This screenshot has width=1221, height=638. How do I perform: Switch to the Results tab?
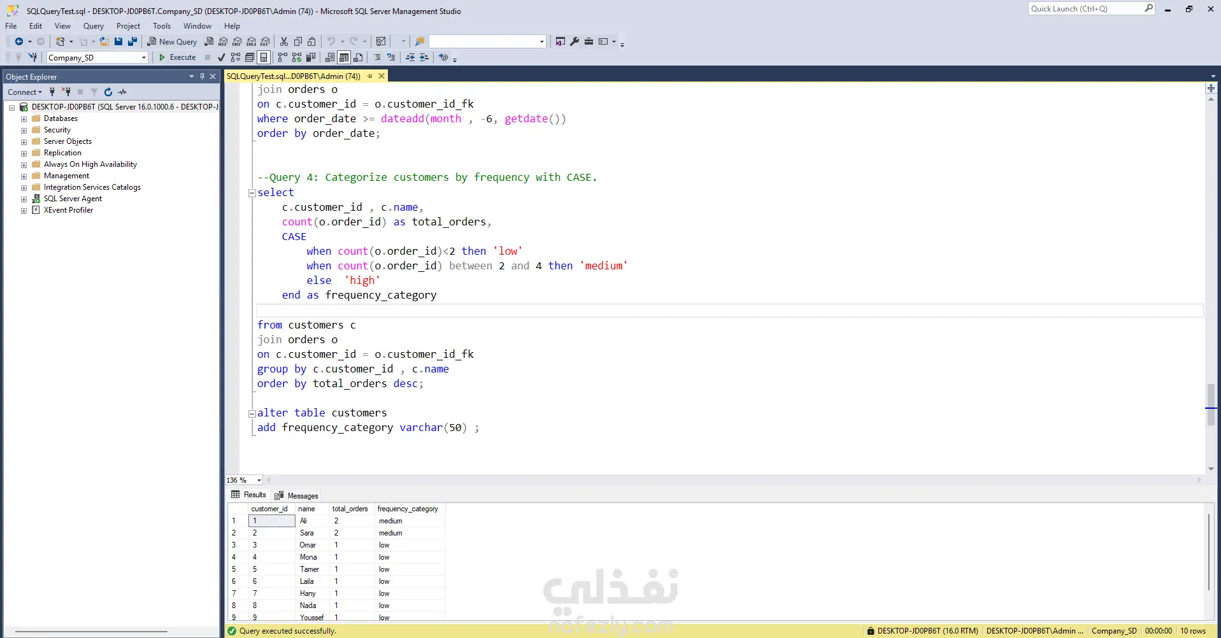pos(249,495)
